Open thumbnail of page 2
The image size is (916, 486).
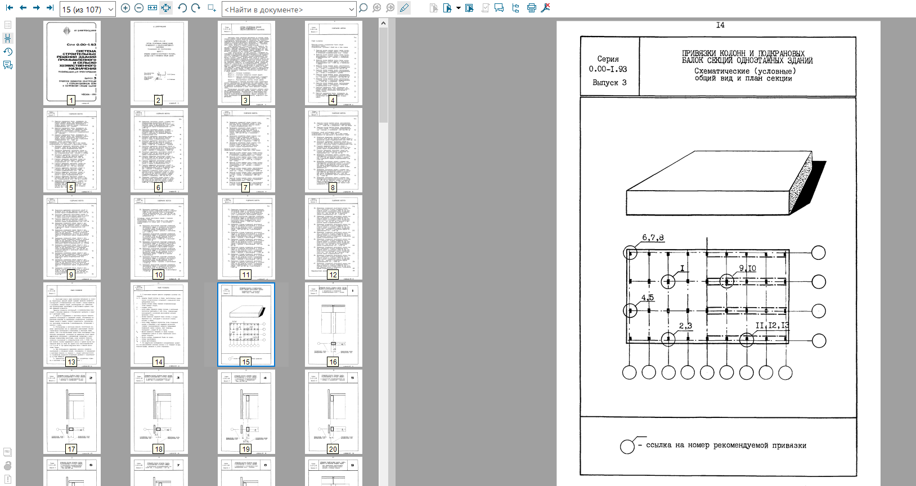point(159,63)
